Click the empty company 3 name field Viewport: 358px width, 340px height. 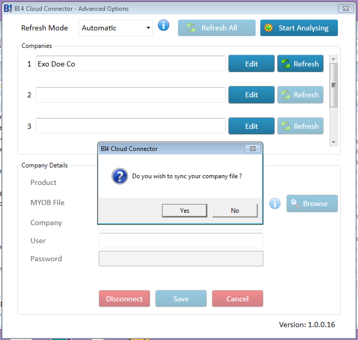click(131, 126)
